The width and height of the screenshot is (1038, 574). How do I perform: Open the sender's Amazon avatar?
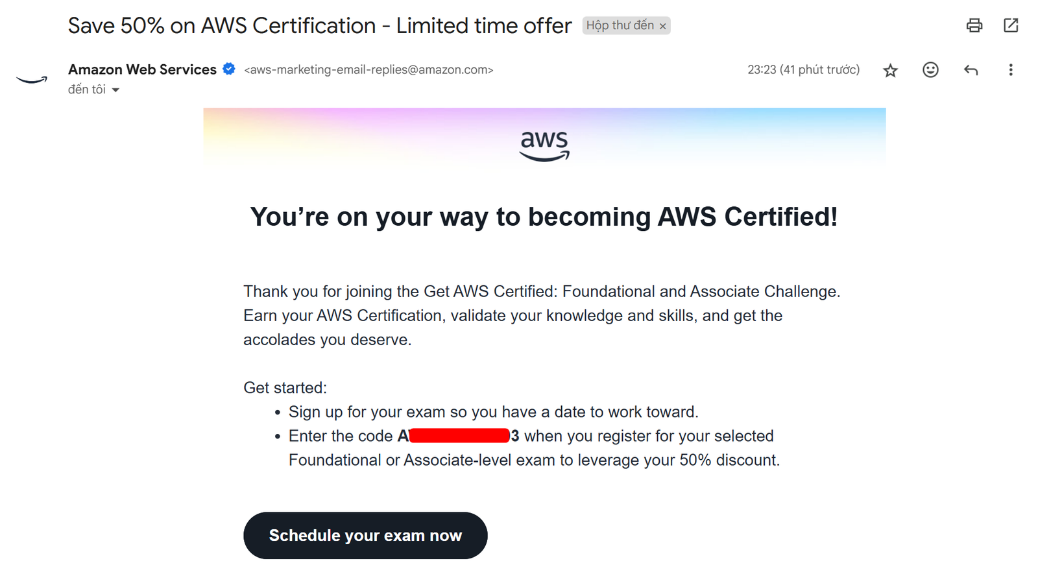[32, 80]
